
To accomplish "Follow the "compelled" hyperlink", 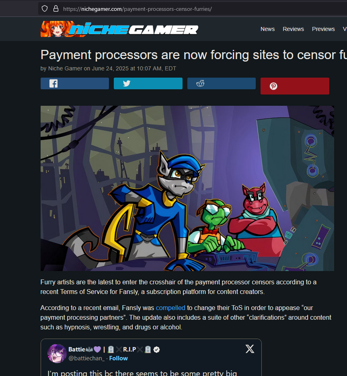I will point(170,308).
